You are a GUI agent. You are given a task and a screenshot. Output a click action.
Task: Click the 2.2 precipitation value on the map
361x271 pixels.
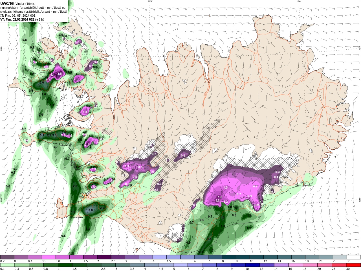(x=102, y=208)
